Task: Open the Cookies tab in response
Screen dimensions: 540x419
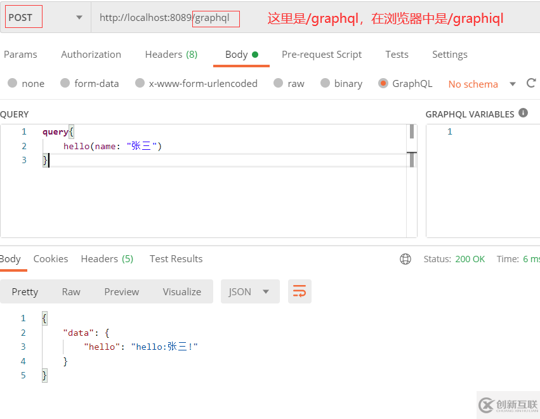Action: tap(50, 258)
